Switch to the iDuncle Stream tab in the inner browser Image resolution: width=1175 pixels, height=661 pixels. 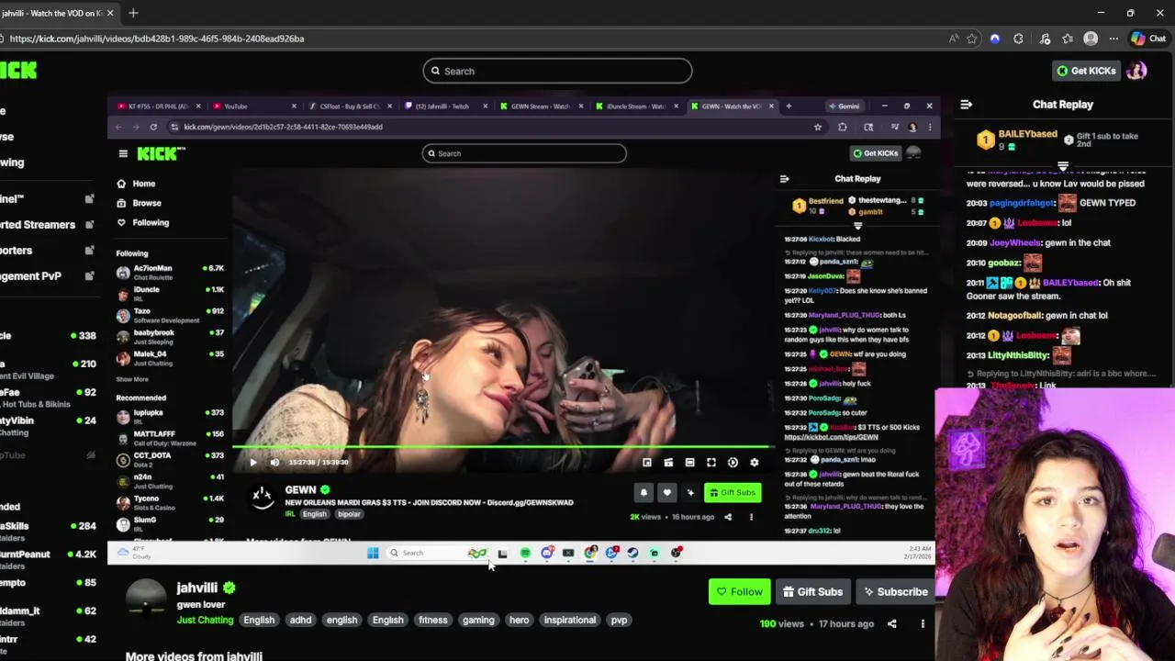(635, 106)
